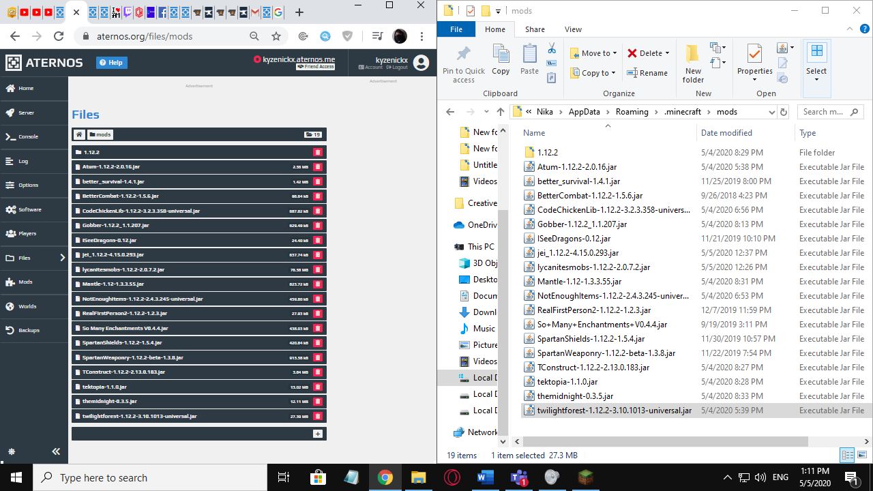Pin folder to Quick access
This screenshot has height=491, width=873.
point(464,64)
